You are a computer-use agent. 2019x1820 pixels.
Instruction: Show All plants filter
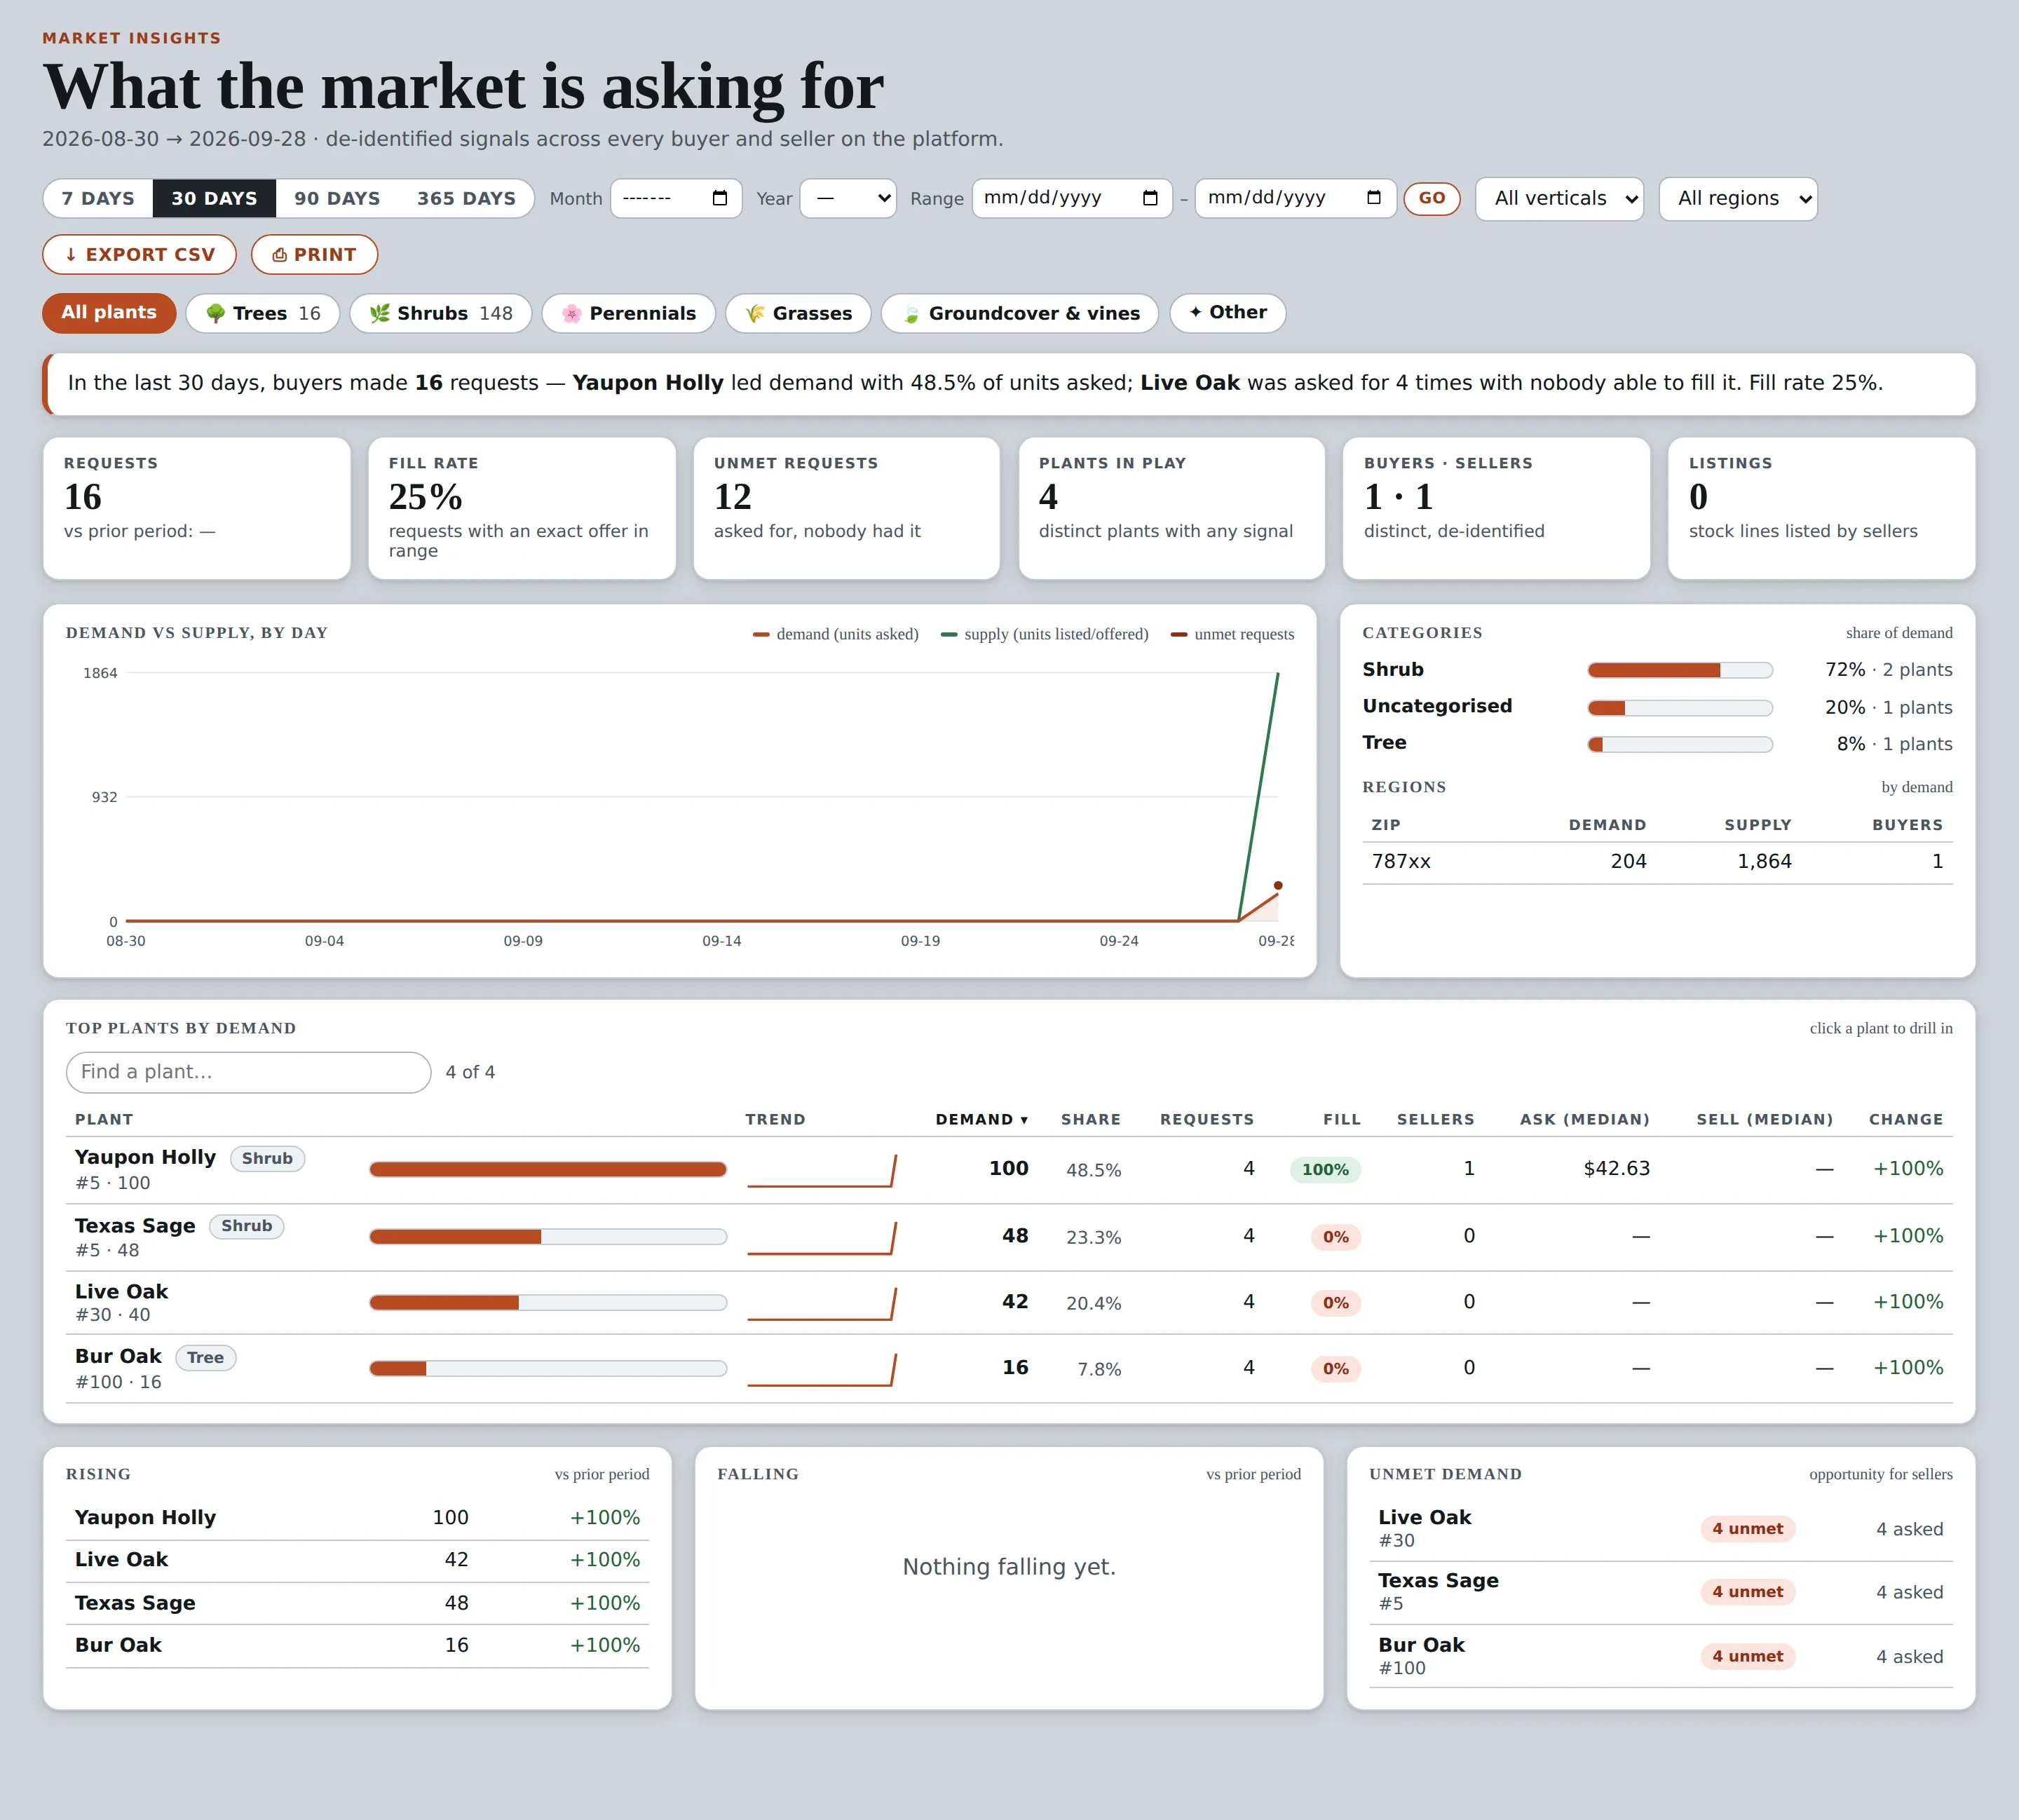coord(109,313)
